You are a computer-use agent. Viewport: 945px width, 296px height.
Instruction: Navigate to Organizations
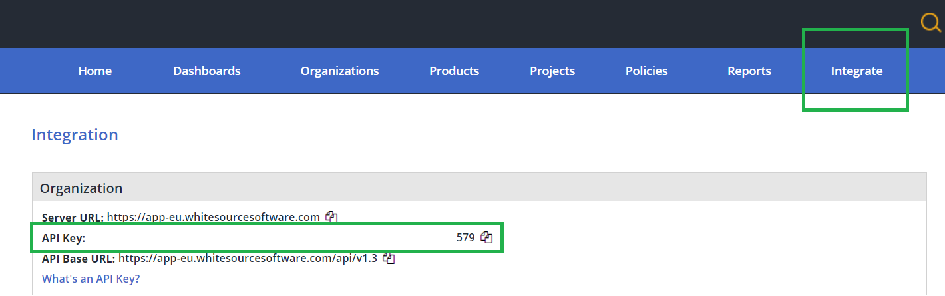339,71
